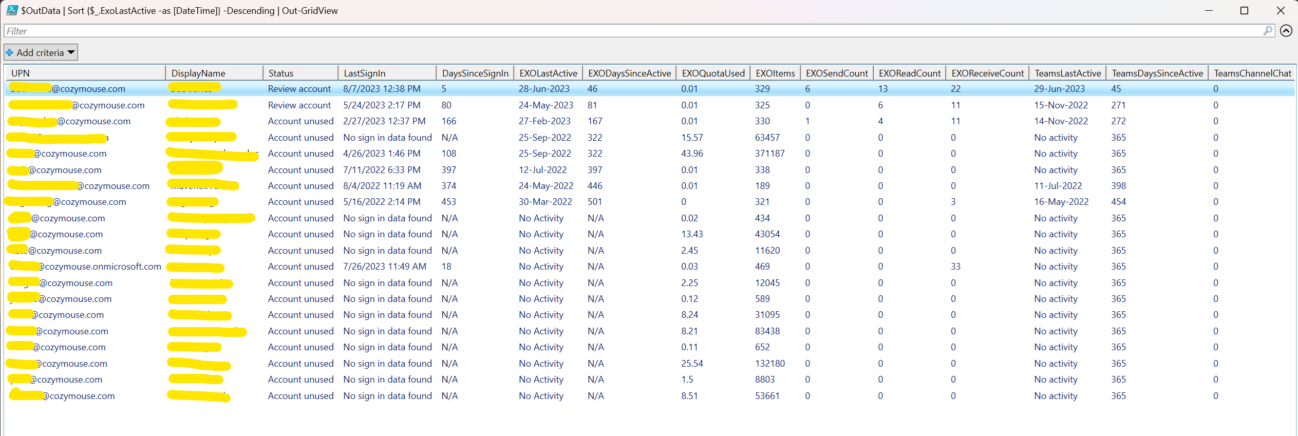Click TeamsLastActive value 15-Nov-2022

(x=1061, y=105)
